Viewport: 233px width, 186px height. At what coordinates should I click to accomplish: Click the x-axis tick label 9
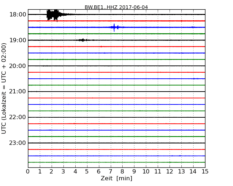[134, 171]
